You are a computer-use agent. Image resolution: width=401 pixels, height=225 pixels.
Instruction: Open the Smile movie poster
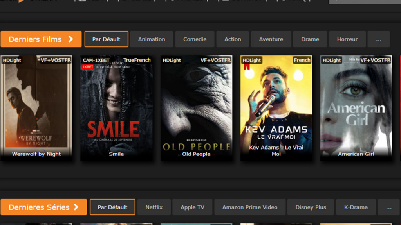116,108
